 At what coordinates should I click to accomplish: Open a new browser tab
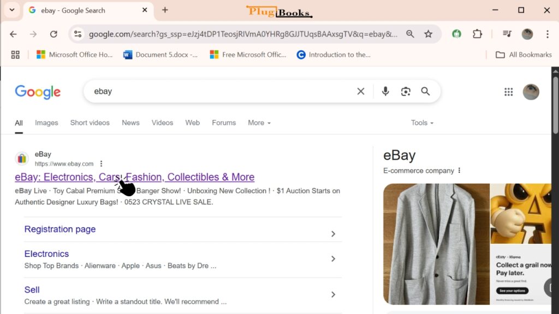[165, 10]
